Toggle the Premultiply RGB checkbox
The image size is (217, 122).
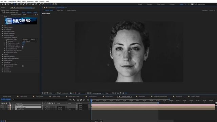(x=23, y=47)
